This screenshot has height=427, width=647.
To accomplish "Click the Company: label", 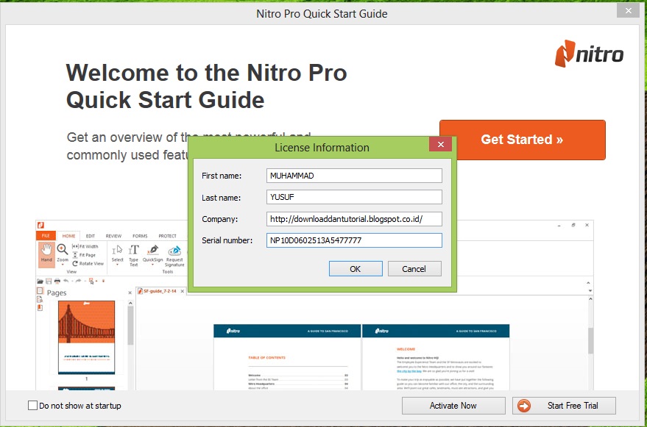I will 220,219.
